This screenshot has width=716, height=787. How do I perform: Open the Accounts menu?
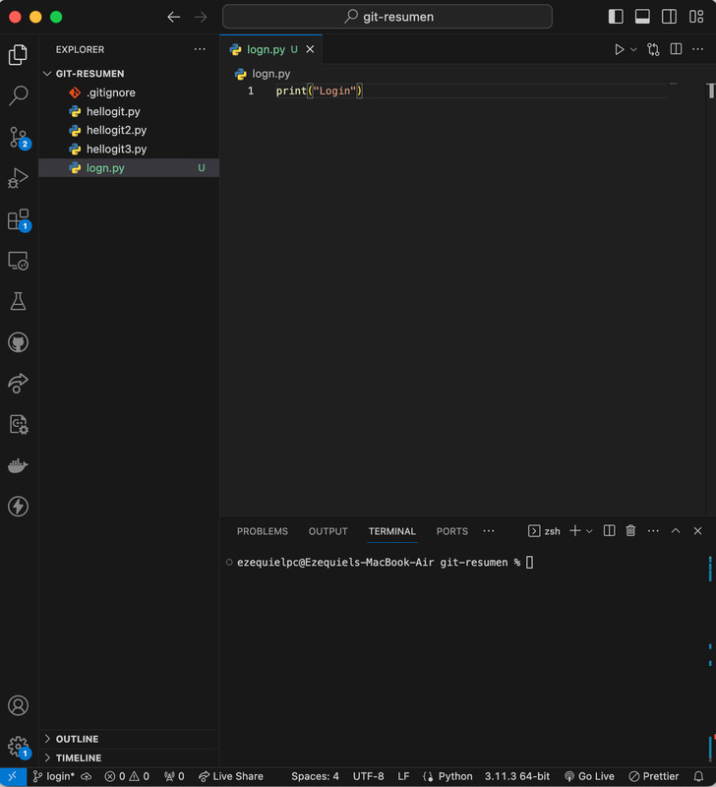click(x=18, y=705)
